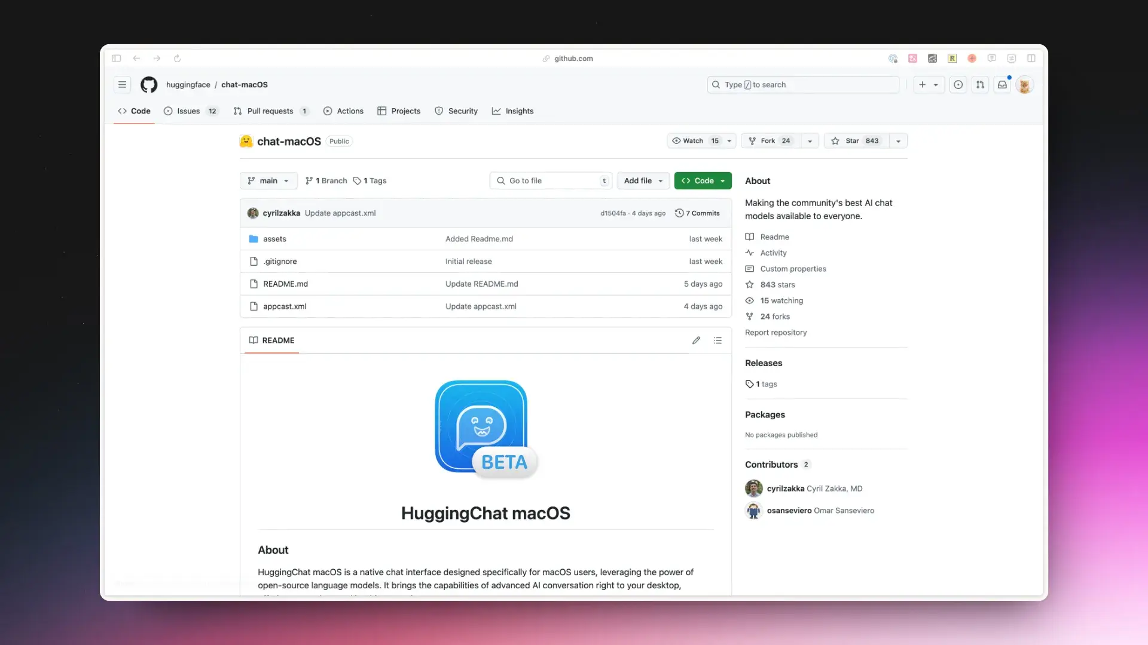Viewport: 1148px width, 645px height.
Task: Open the huggingface organization link
Action: pos(188,85)
